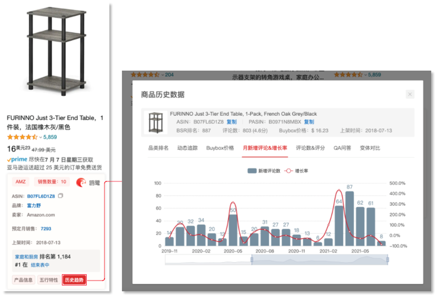
Task: Click the BSR排名: 887 text
Action: [193, 130]
